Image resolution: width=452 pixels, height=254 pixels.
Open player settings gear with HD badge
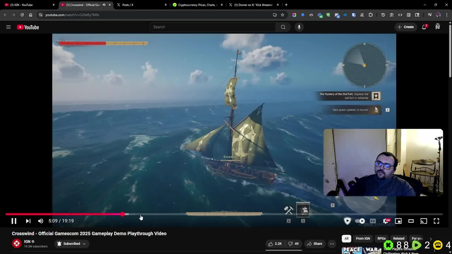coord(386,221)
